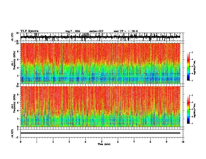Click the "station=OUI" header label

(96, 31)
